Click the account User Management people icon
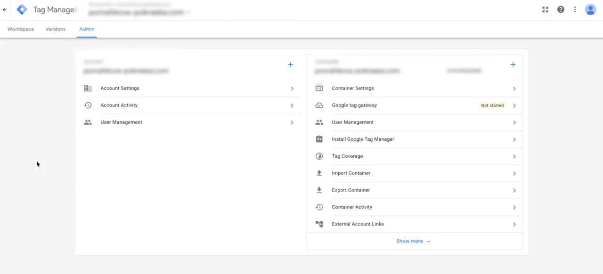This screenshot has height=274, width=603. point(88,122)
